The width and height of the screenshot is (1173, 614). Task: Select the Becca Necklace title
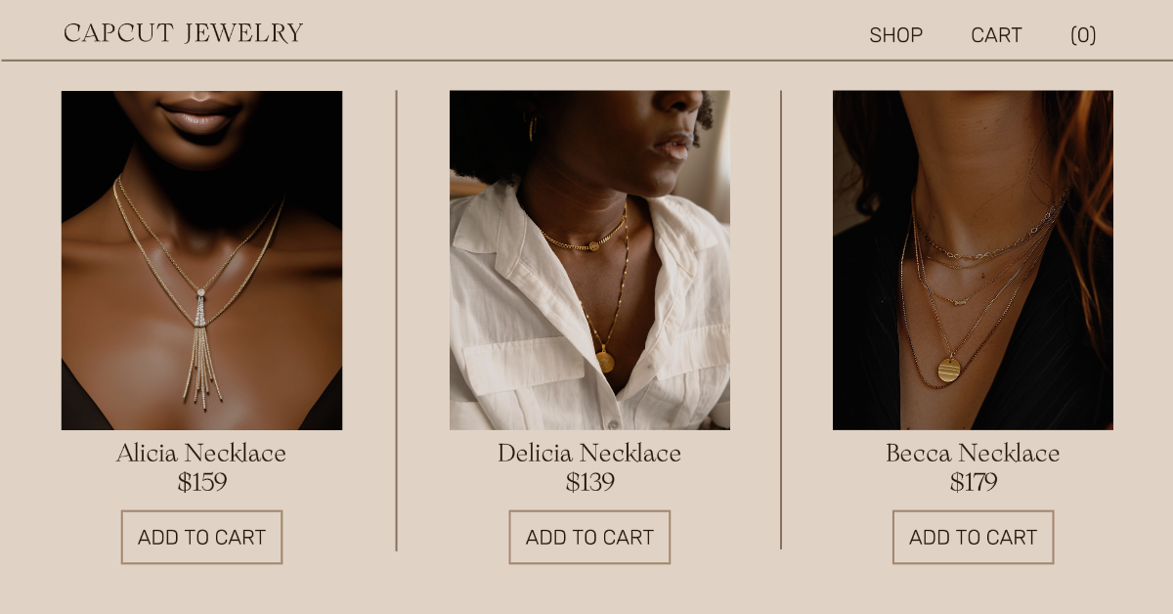pyautogui.click(x=973, y=454)
